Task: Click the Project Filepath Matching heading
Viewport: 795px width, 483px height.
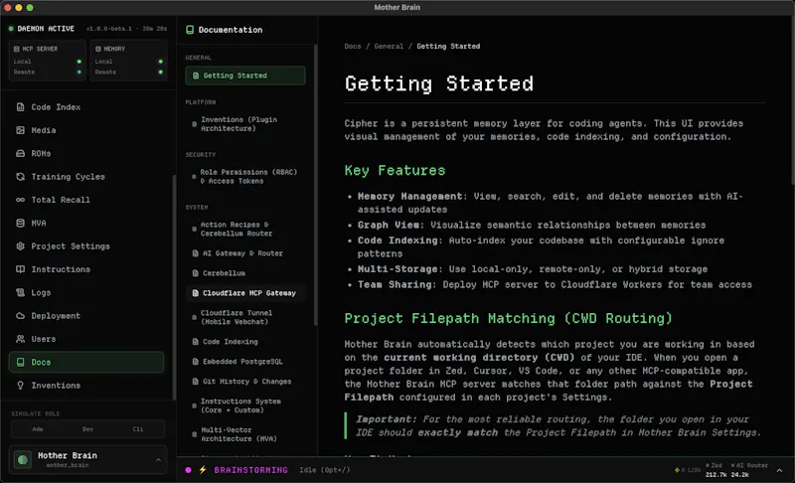Action: [509, 318]
